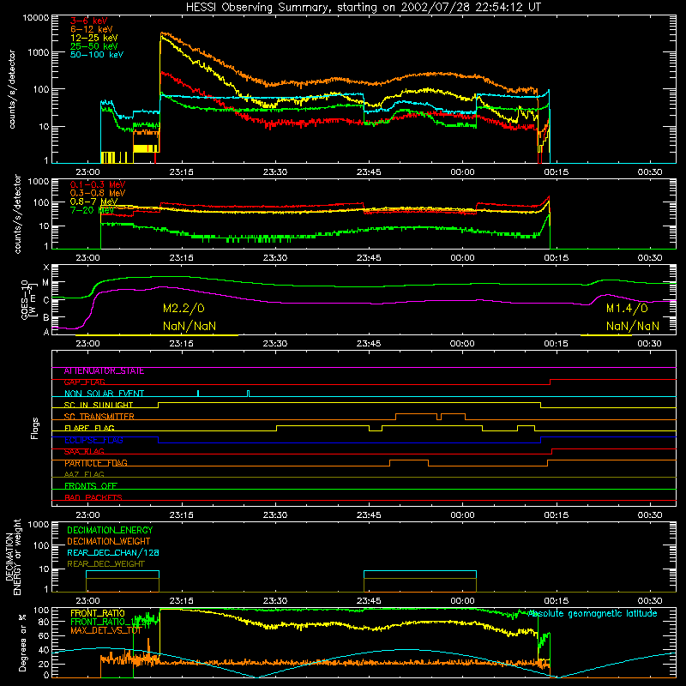Click the REAR_DEC_WEIGHT legend label
This screenshot has width=686, height=686.
coord(105,564)
